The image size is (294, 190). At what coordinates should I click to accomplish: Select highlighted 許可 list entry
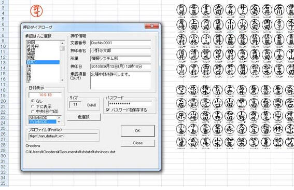pos(43,62)
